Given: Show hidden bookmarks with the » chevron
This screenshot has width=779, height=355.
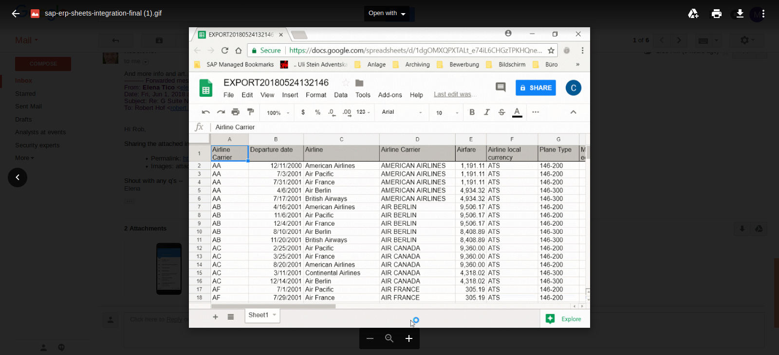Looking at the screenshot, I should [x=578, y=65].
